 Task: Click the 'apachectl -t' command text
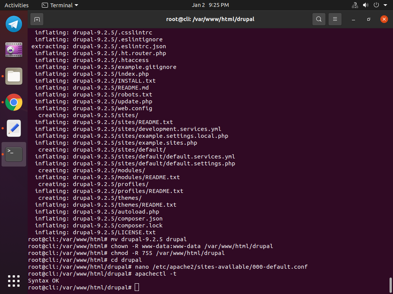(156, 274)
